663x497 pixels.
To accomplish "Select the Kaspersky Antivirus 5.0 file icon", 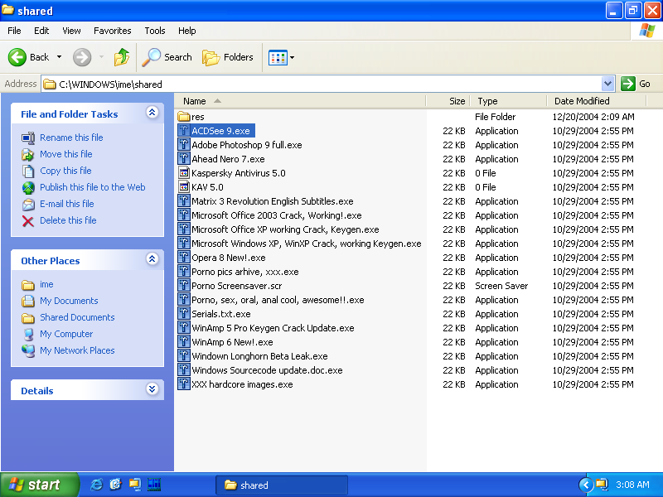I will coord(183,173).
